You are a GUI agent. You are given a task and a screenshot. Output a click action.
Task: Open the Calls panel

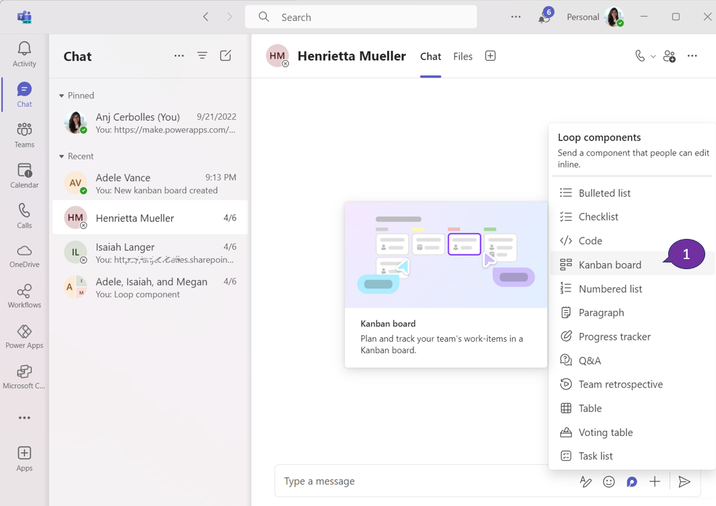(x=24, y=214)
